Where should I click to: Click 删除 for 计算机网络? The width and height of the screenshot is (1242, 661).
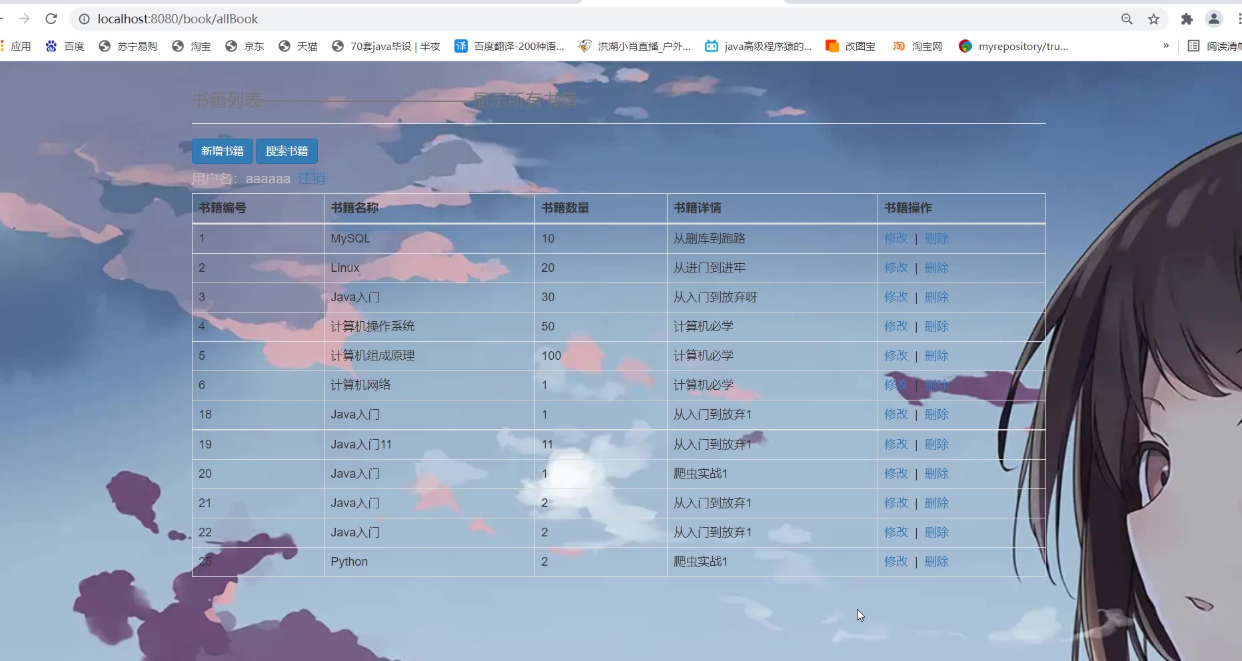pos(936,385)
